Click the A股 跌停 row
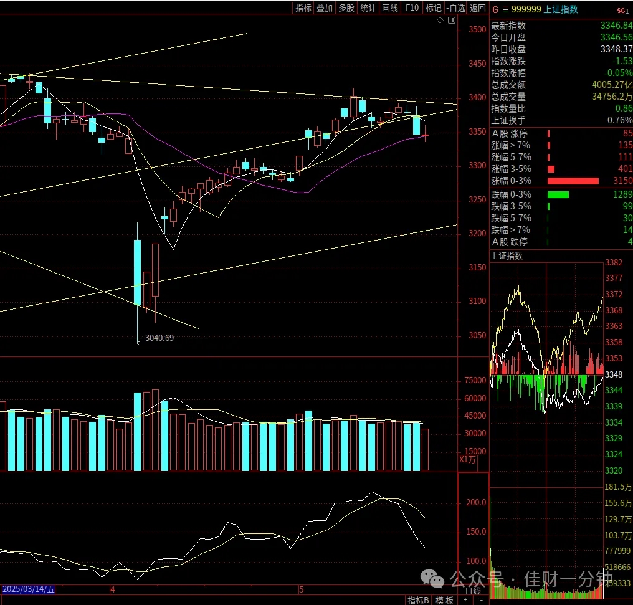The image size is (633, 605). click(x=561, y=242)
